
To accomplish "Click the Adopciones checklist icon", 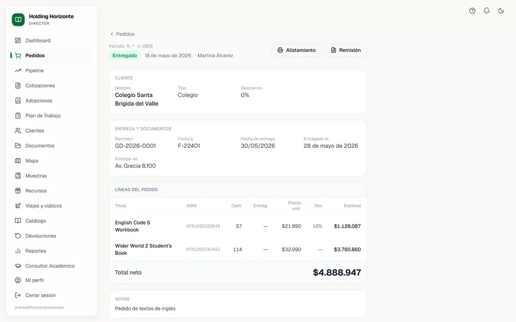I will click(18, 101).
